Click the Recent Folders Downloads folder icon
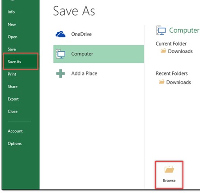Viewport: 200px width, 193px height. click(x=162, y=82)
